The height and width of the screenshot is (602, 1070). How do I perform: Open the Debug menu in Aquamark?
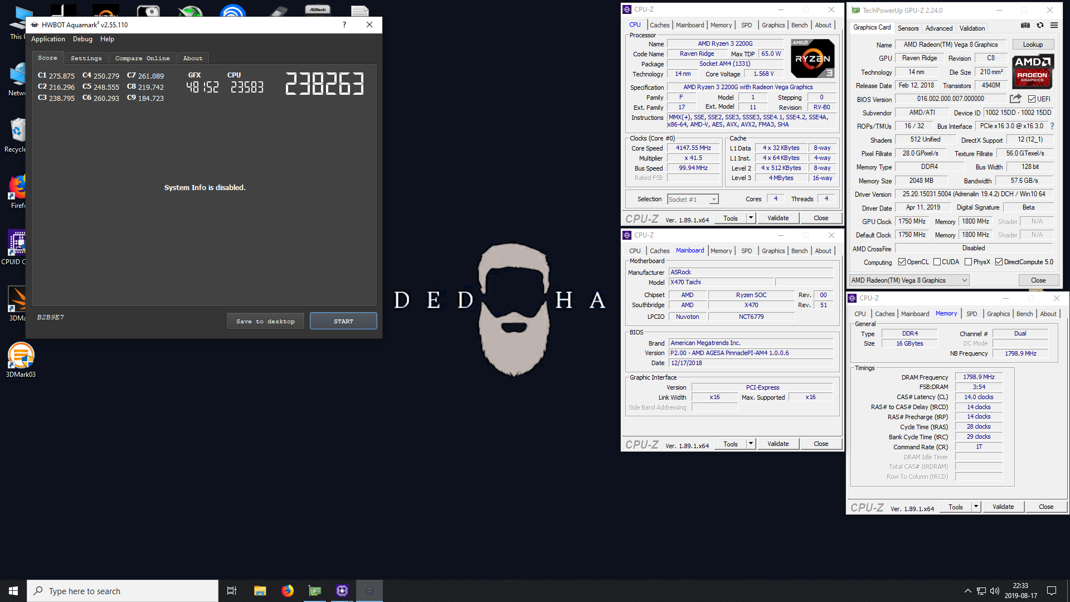coord(82,39)
